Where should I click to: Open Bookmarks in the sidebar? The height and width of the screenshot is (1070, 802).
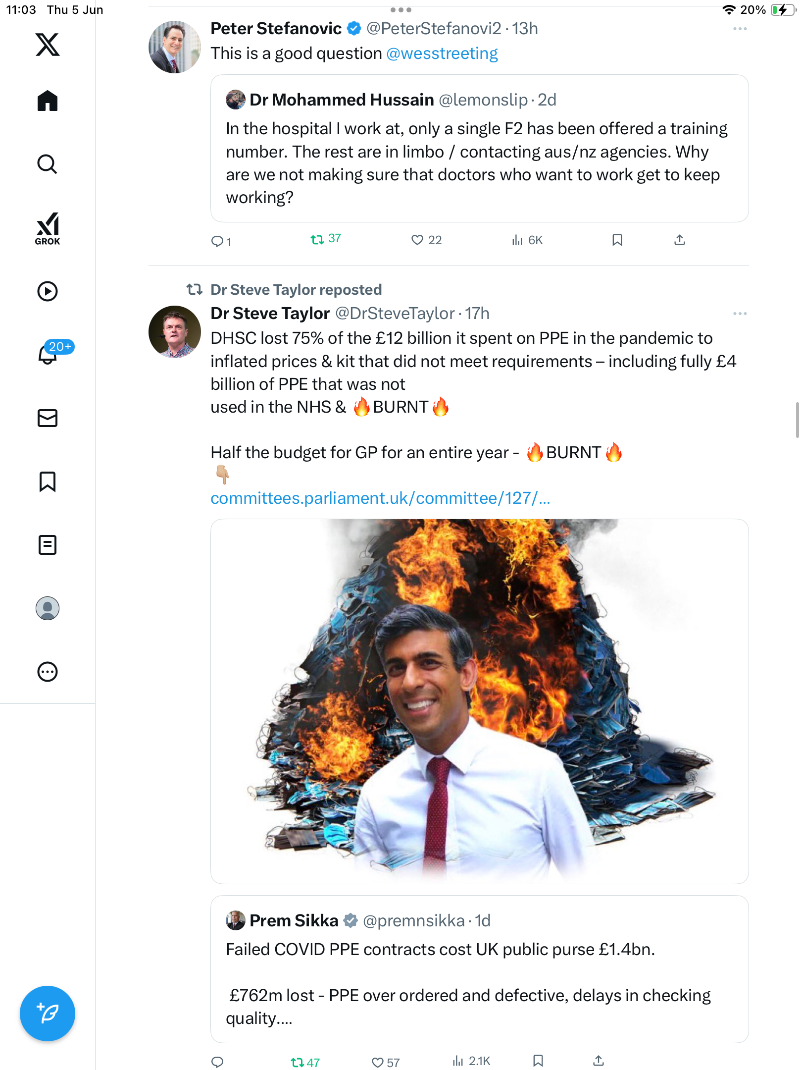coord(48,481)
